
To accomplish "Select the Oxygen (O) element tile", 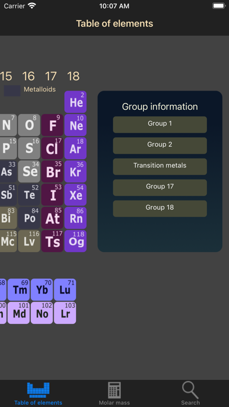I will (x=29, y=125).
